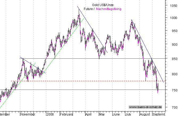Click the November label on time axis

[x=28, y=114]
